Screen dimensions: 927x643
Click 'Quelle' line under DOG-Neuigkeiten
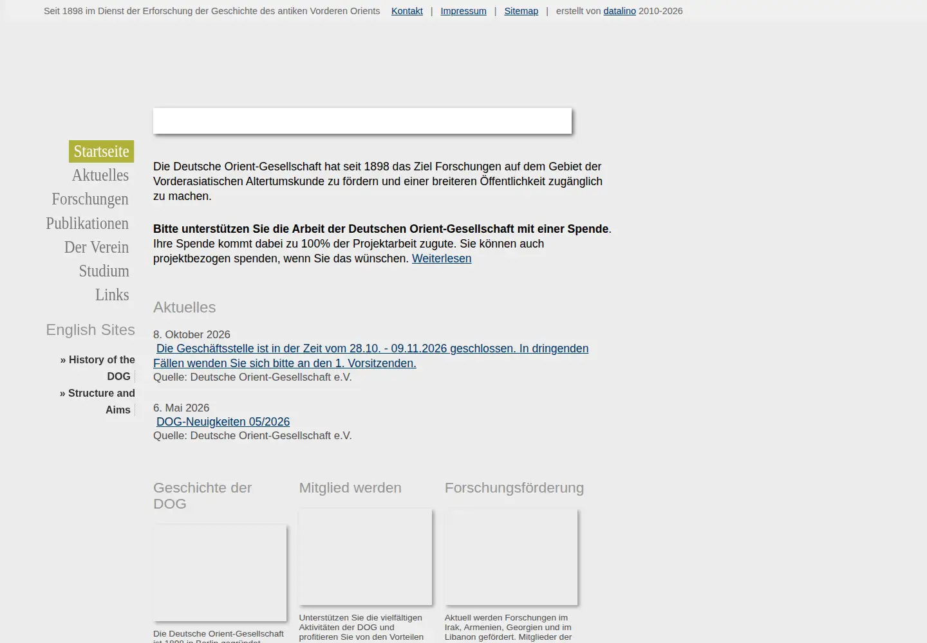click(252, 436)
